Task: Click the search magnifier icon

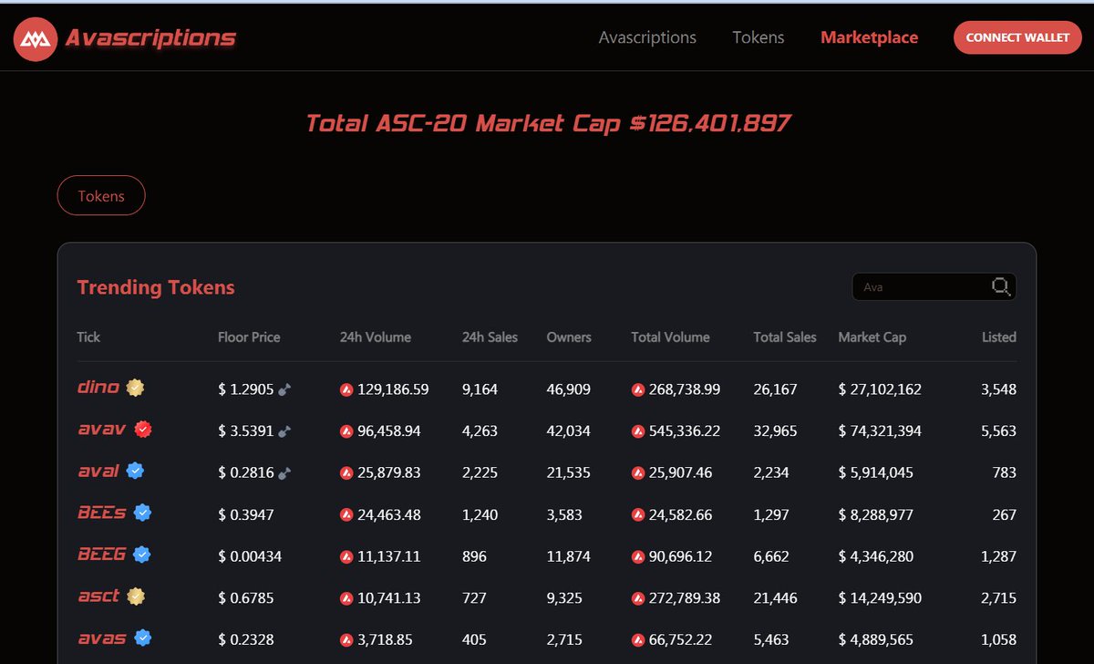Action: [1001, 287]
